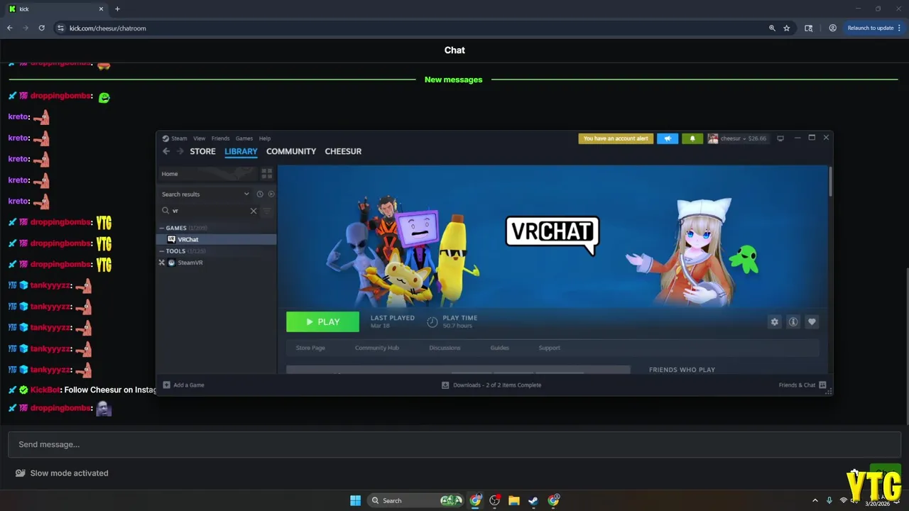Close the kick browser tab

[101, 9]
